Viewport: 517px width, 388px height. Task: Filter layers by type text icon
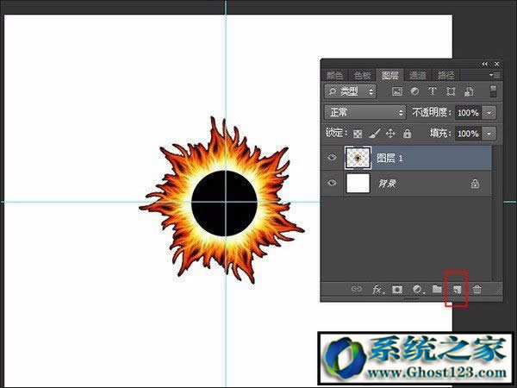[433, 91]
